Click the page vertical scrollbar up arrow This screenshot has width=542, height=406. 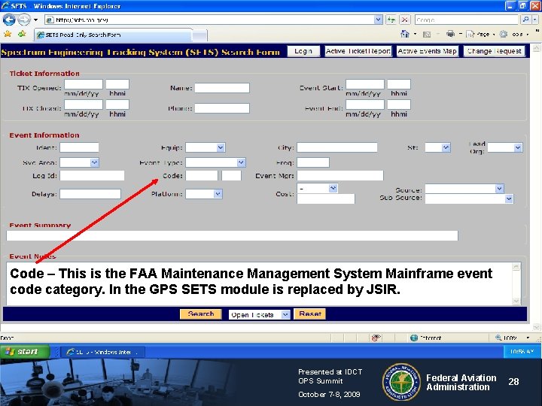(x=536, y=48)
